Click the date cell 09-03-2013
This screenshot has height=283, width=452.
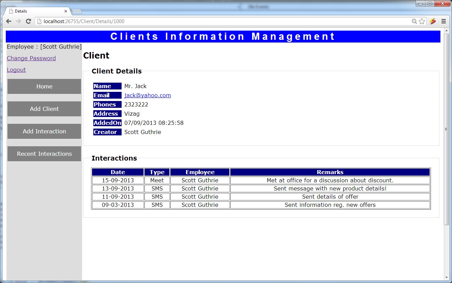click(118, 205)
